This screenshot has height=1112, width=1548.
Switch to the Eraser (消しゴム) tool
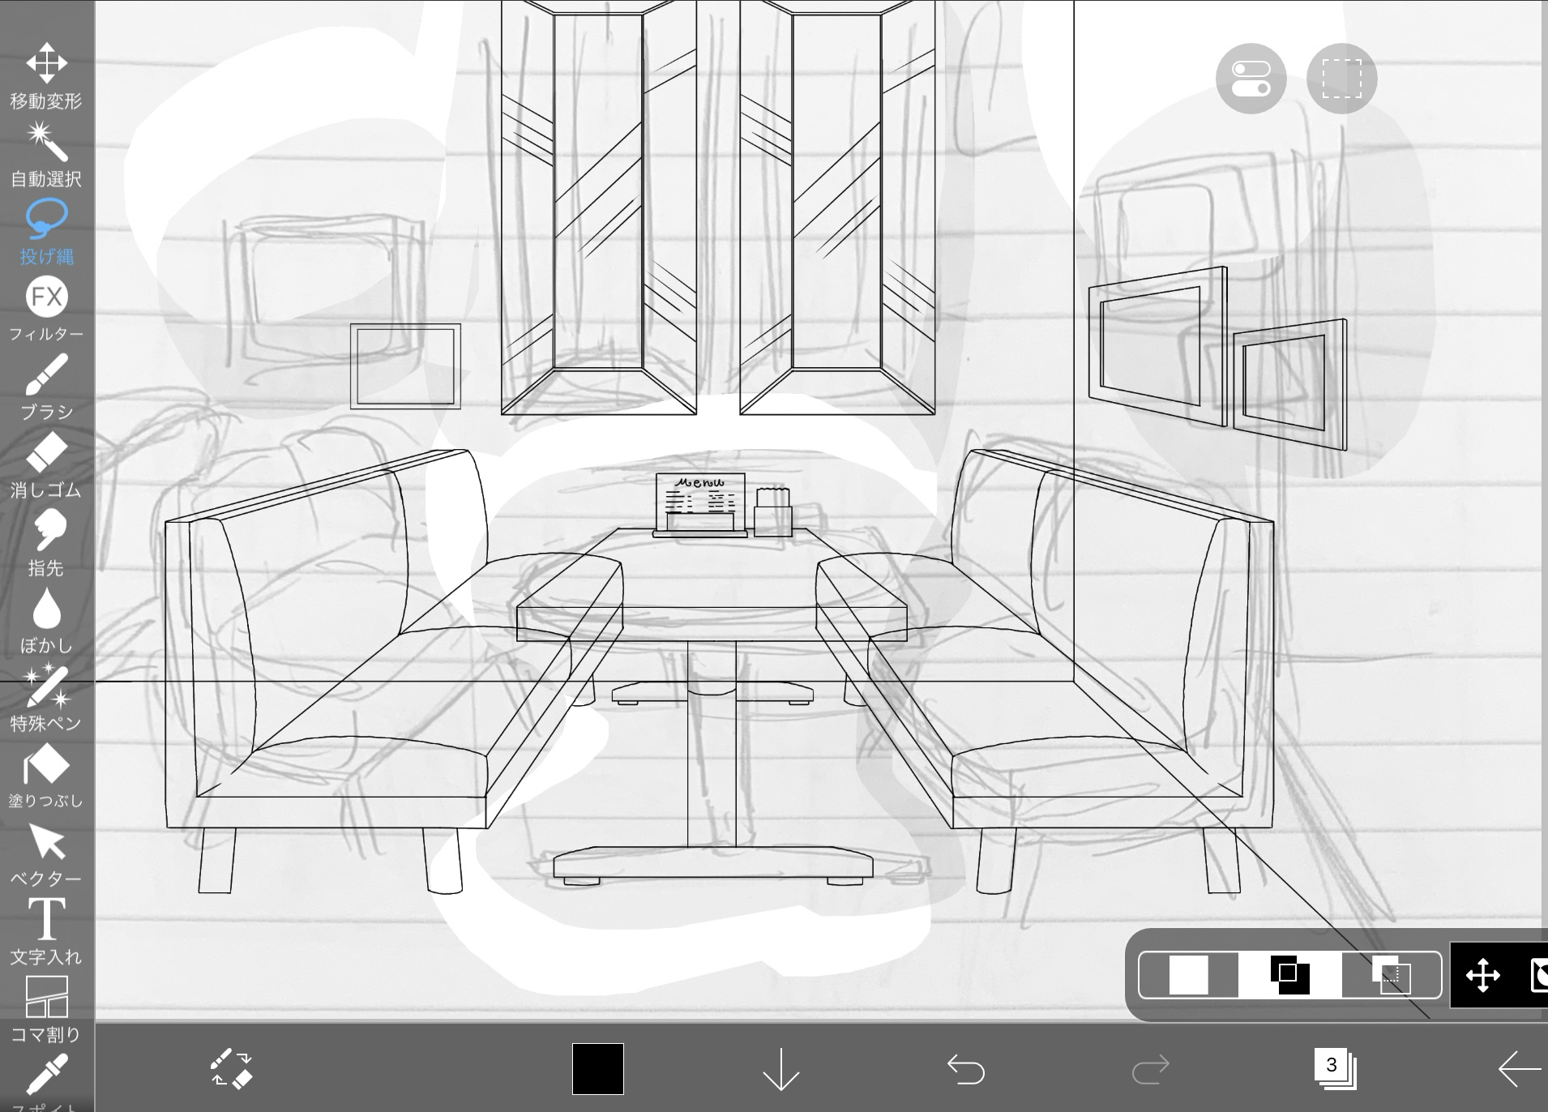pyautogui.click(x=46, y=465)
